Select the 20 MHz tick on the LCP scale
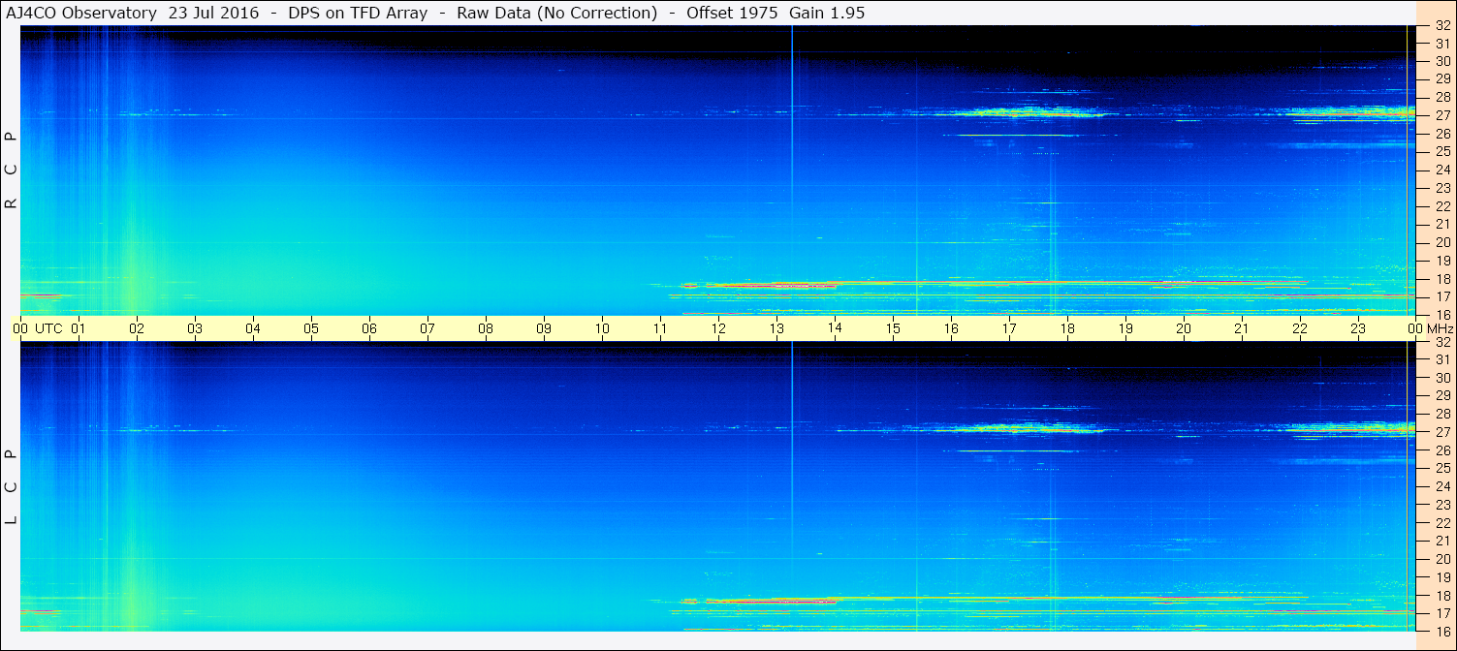 click(x=1441, y=559)
